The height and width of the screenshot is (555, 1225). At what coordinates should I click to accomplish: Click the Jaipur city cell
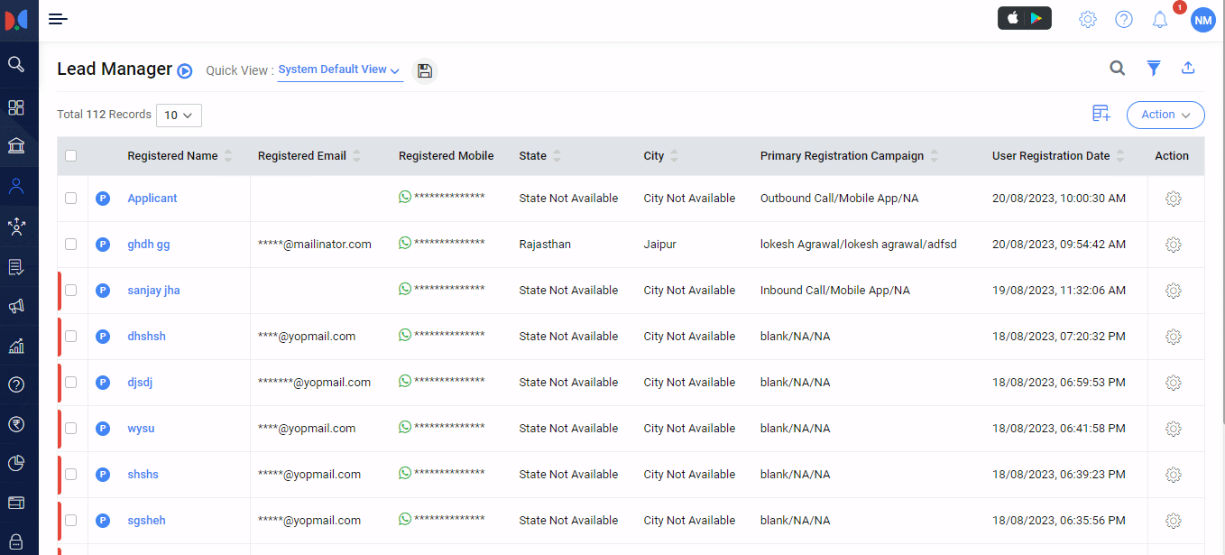click(x=659, y=245)
